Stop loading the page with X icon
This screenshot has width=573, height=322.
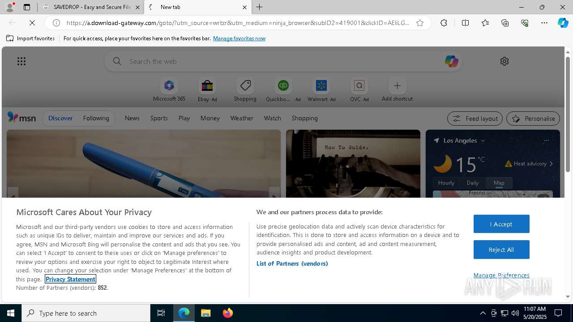tap(31, 23)
